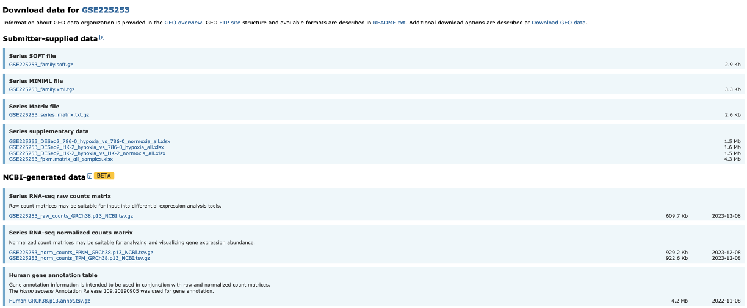Image resolution: width=747 pixels, height=308 pixels.
Task: Open the FTP site link
Action: pos(229,23)
